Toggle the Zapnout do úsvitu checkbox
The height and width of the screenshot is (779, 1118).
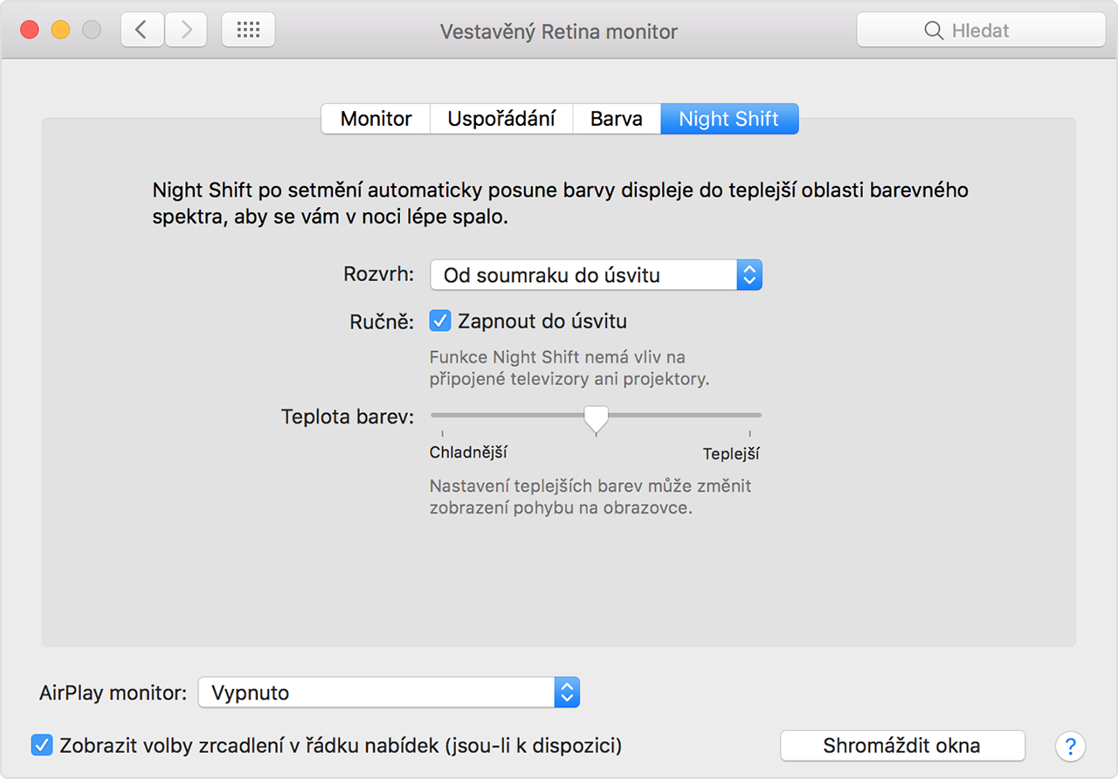(x=439, y=321)
